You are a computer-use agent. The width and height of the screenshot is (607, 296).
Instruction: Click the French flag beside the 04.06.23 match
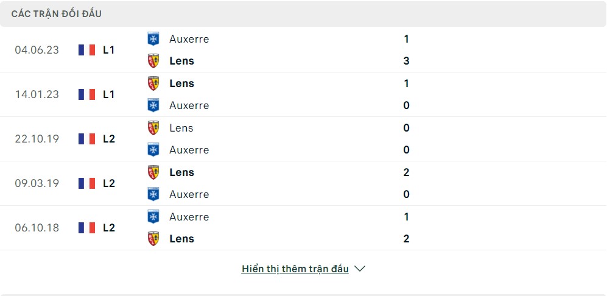click(87, 50)
